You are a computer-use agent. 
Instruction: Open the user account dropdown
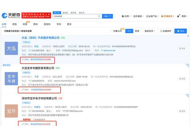(185, 16)
